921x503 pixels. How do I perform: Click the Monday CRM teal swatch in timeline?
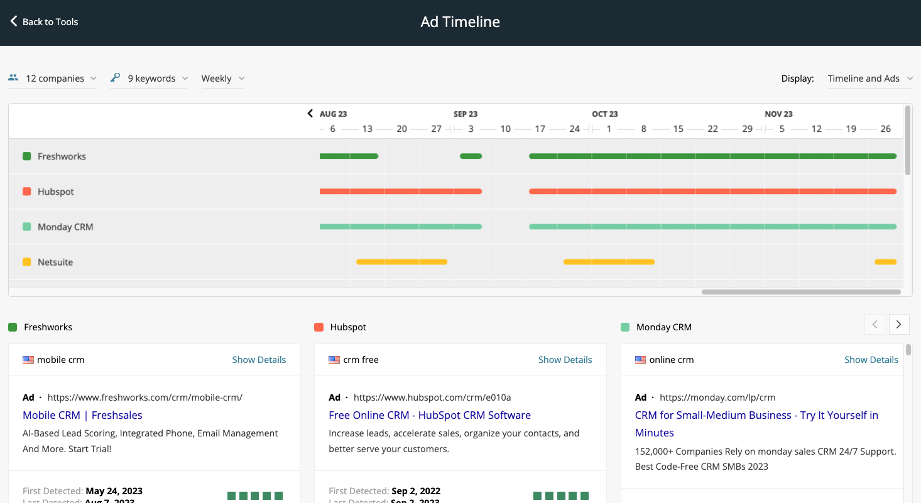[27, 227]
